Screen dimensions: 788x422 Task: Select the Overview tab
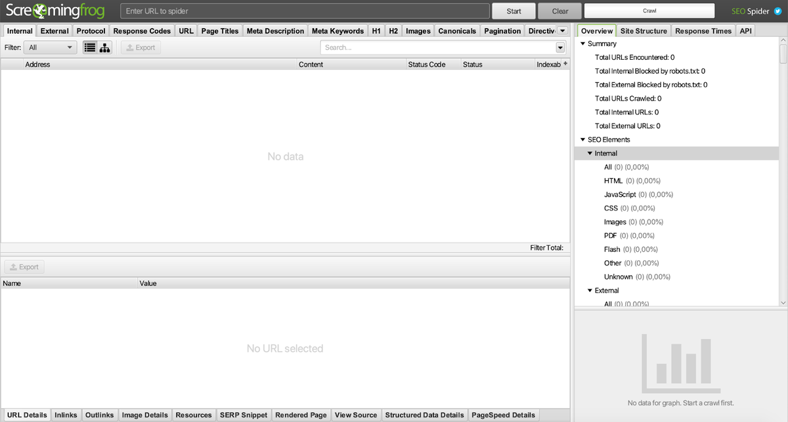597,31
